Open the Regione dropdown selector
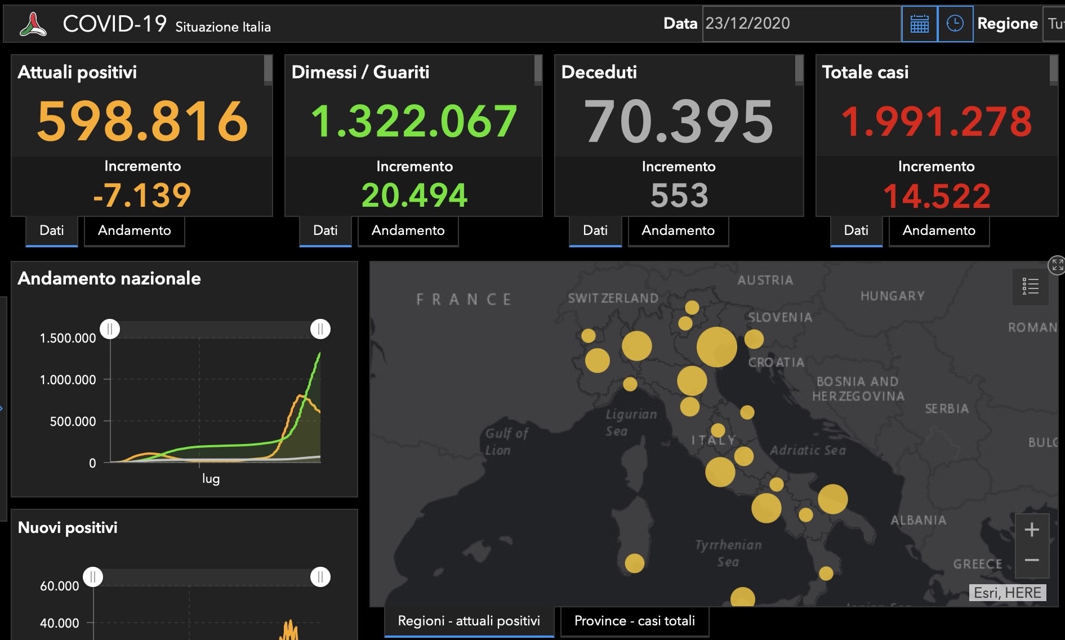The width and height of the screenshot is (1065, 640). tap(1054, 24)
